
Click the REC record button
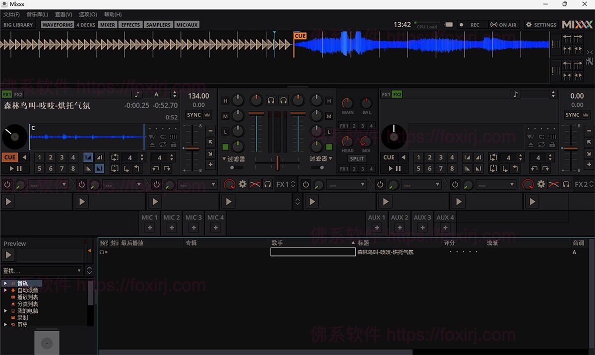(x=471, y=25)
